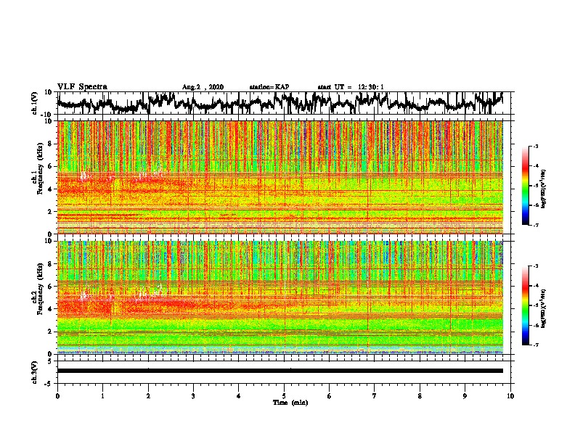Screen dimensions: 575x444
Task: Click the "-3" label on ch.1 colorbar
Action: click(535, 147)
